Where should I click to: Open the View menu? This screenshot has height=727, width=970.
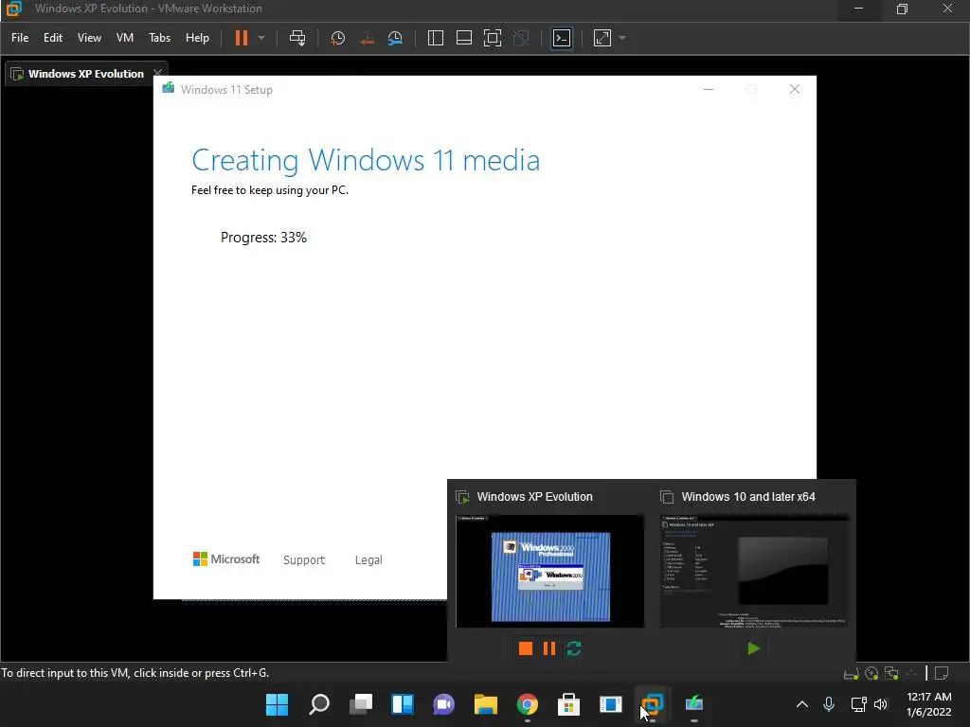89,38
